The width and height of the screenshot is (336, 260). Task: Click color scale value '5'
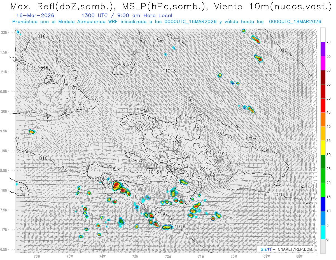[x=328, y=225]
